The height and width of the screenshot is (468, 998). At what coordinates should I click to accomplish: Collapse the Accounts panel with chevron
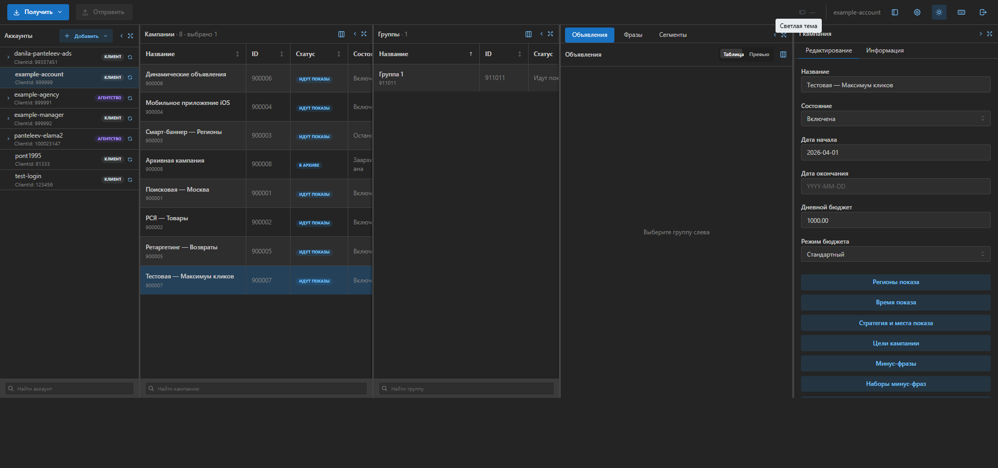click(x=122, y=36)
